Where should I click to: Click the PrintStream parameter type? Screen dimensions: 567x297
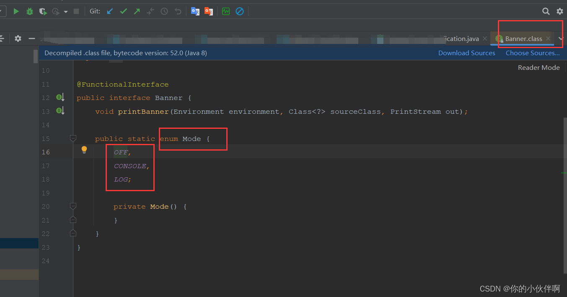pos(416,112)
